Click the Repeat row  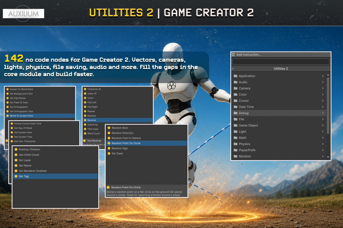point(117,111)
